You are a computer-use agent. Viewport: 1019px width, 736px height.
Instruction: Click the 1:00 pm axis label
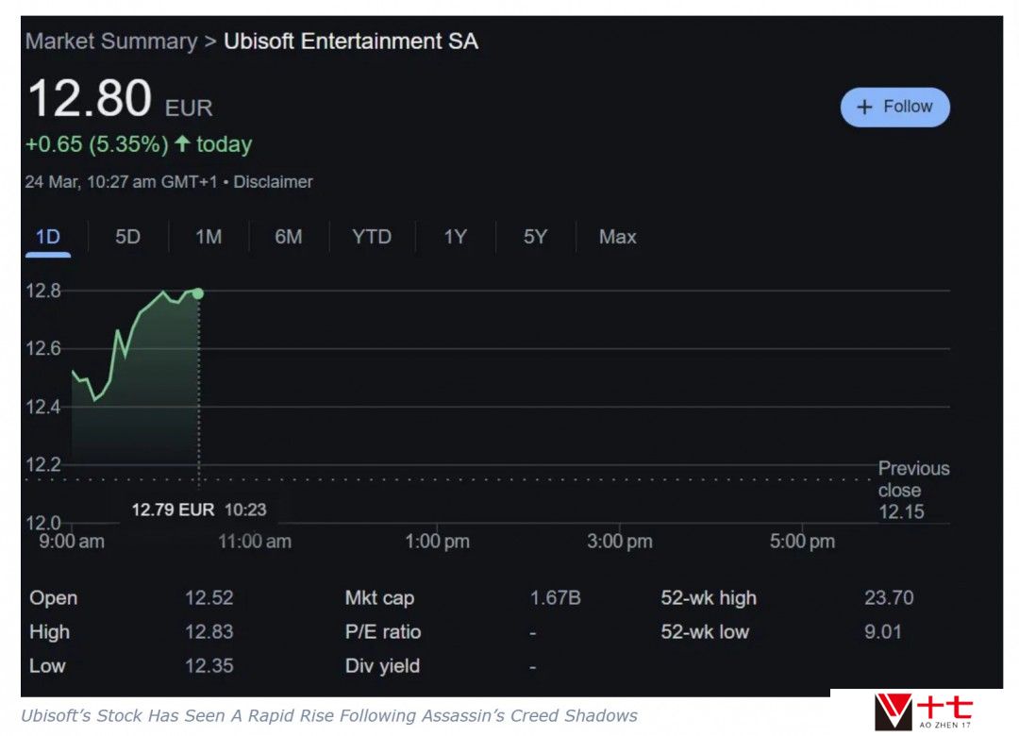click(438, 542)
